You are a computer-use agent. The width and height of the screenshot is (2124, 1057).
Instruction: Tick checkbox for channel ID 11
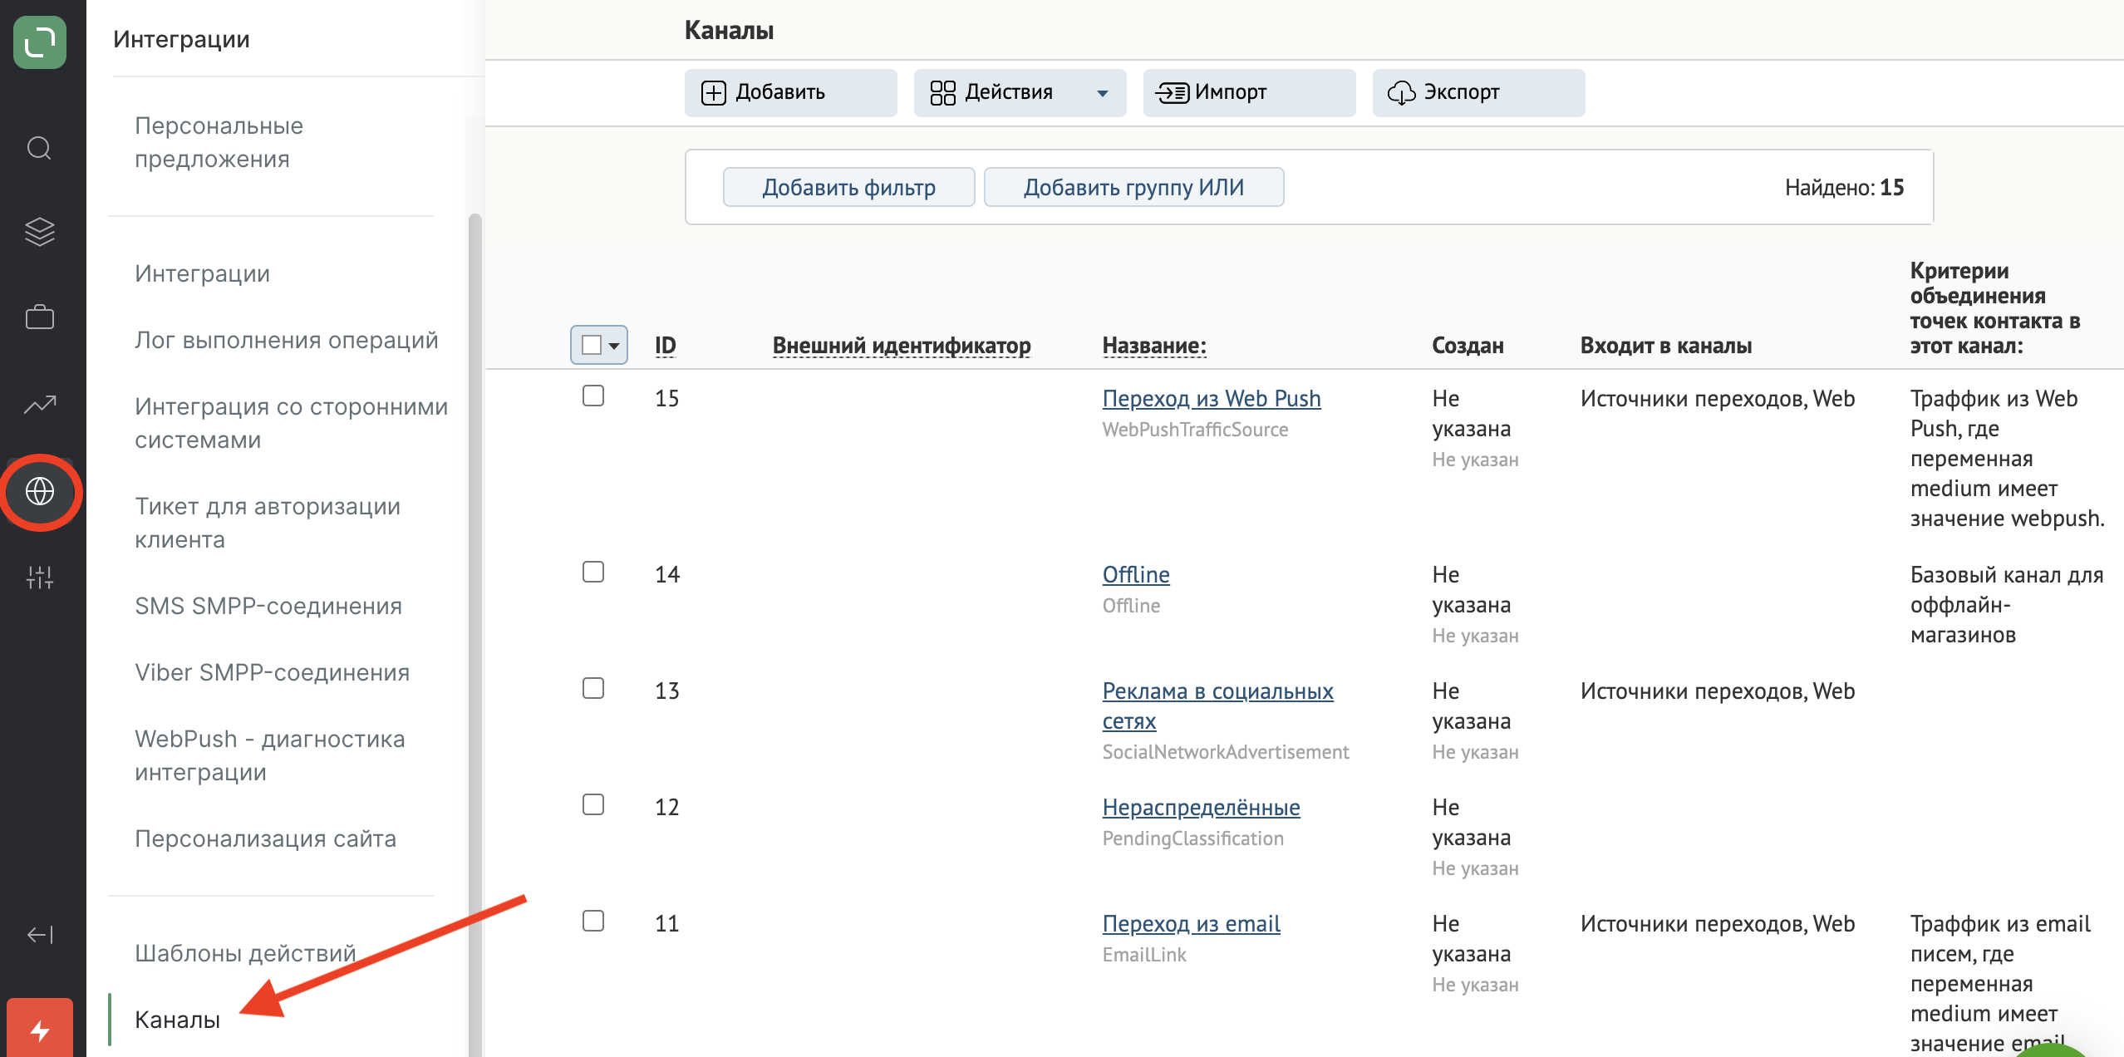(x=593, y=921)
